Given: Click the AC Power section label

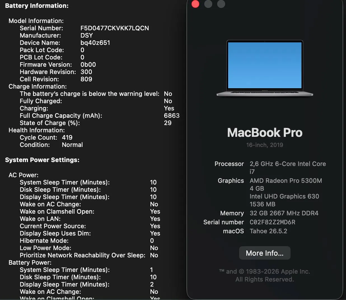Looking at the screenshot, I should [24, 175].
